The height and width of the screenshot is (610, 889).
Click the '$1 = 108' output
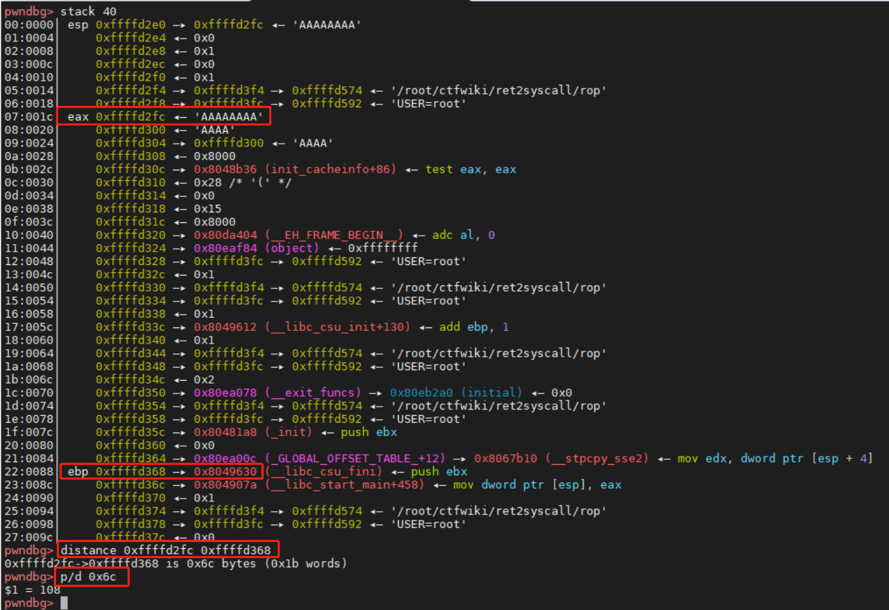tap(32, 590)
